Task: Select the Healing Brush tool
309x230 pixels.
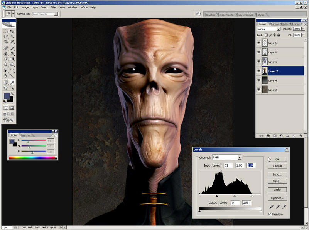Action: pyautogui.click(x=6, y=48)
